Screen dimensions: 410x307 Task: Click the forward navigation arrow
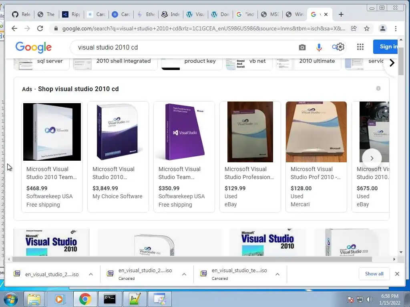pos(27,28)
